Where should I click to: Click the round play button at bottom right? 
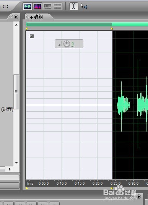(139, 197)
